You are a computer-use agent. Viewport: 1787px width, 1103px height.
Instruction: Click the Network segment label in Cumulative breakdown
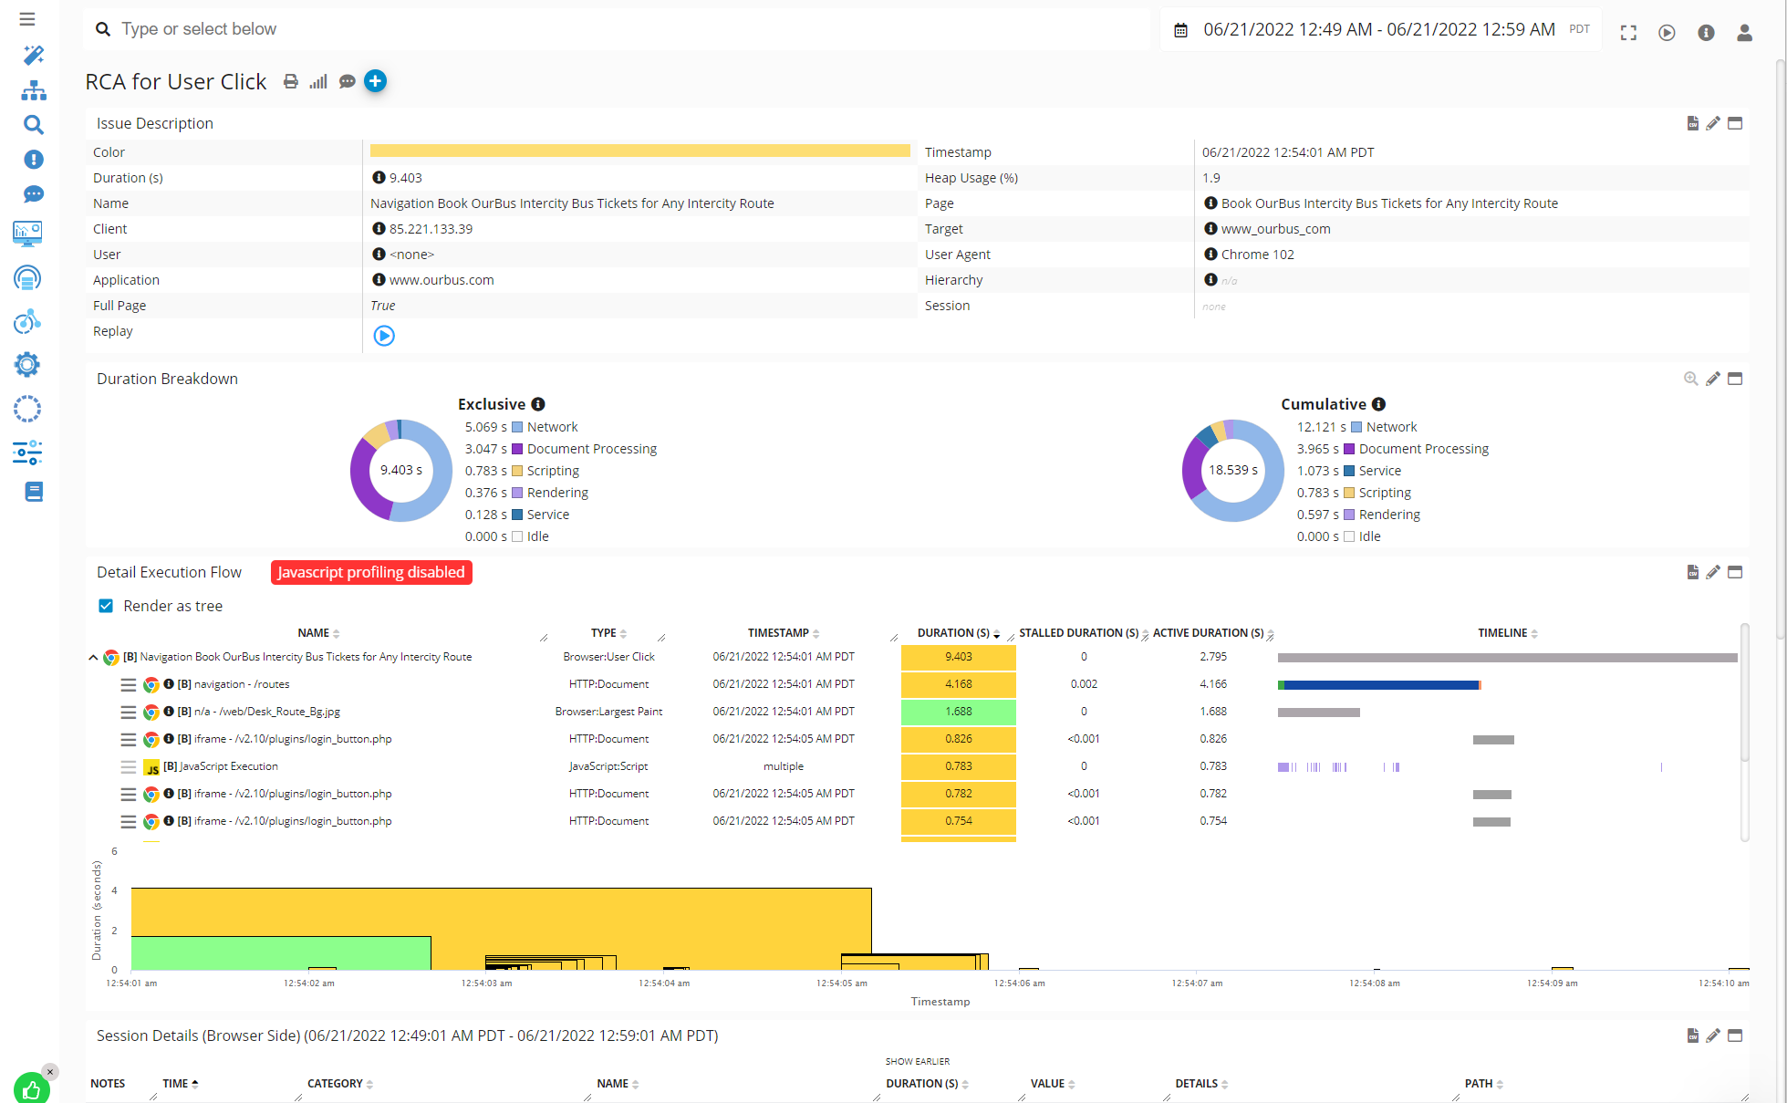pyautogui.click(x=1392, y=426)
